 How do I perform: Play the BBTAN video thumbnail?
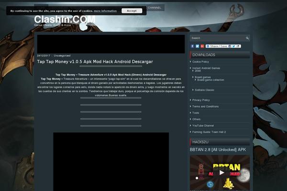[221, 172]
